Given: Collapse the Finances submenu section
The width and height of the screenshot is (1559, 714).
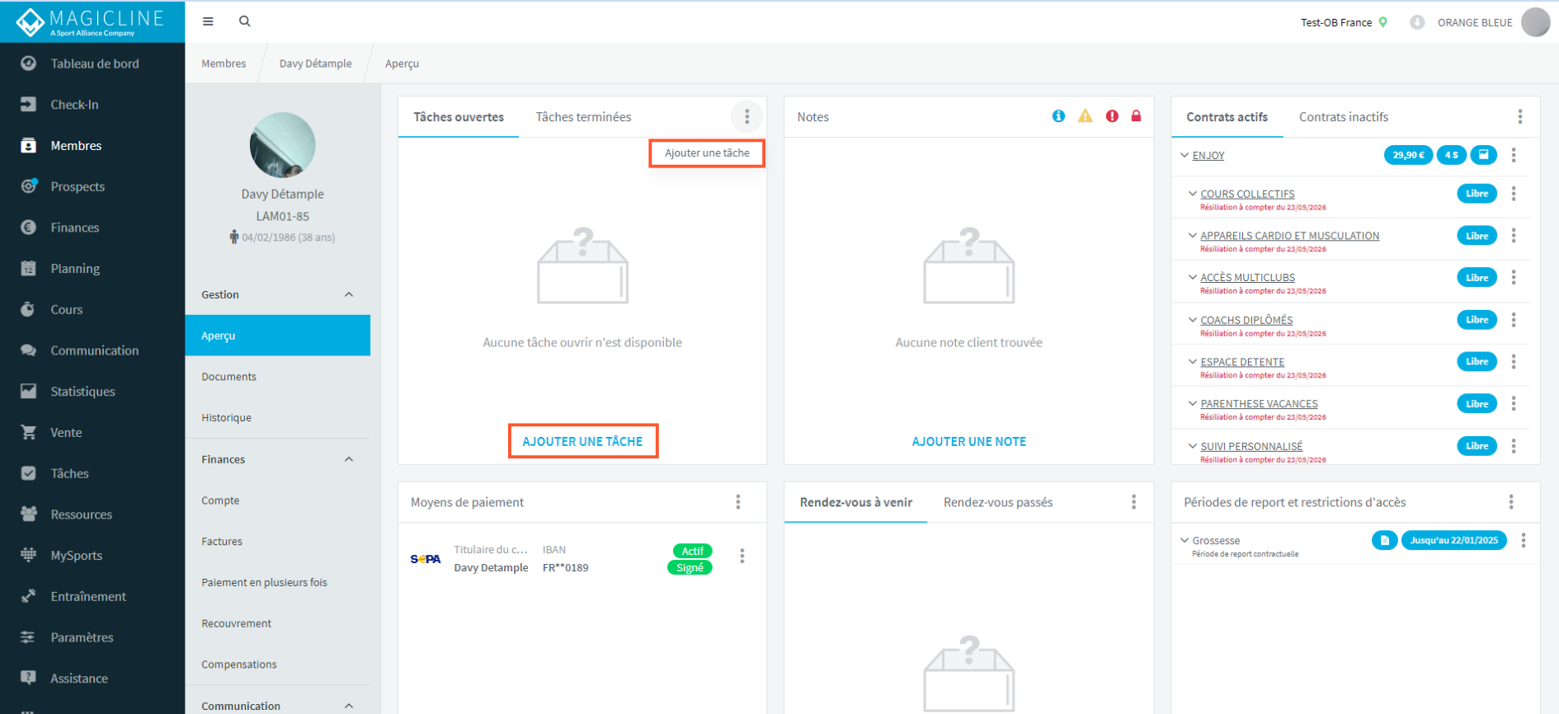Looking at the screenshot, I should click(x=349, y=459).
